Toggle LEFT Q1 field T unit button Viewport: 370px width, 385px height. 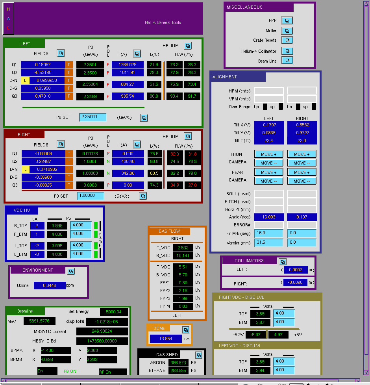click(69, 65)
